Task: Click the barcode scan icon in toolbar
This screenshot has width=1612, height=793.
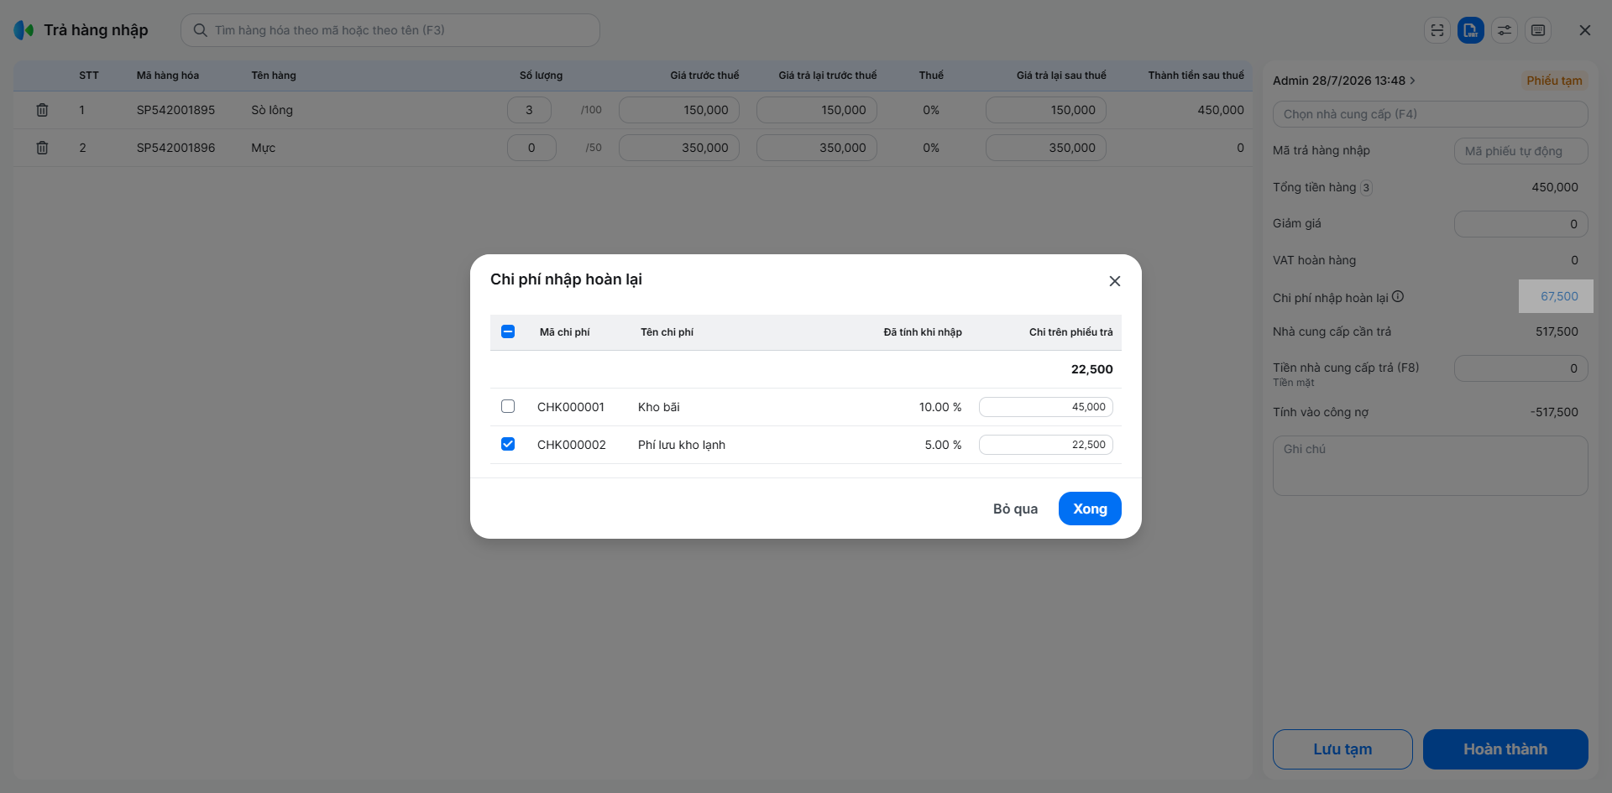Action: [x=1437, y=30]
